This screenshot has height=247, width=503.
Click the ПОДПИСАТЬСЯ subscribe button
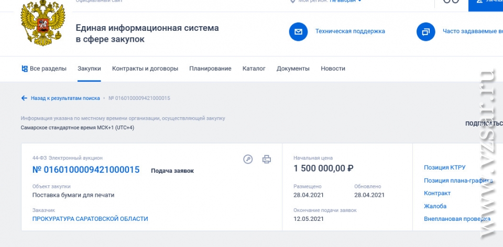484,124
